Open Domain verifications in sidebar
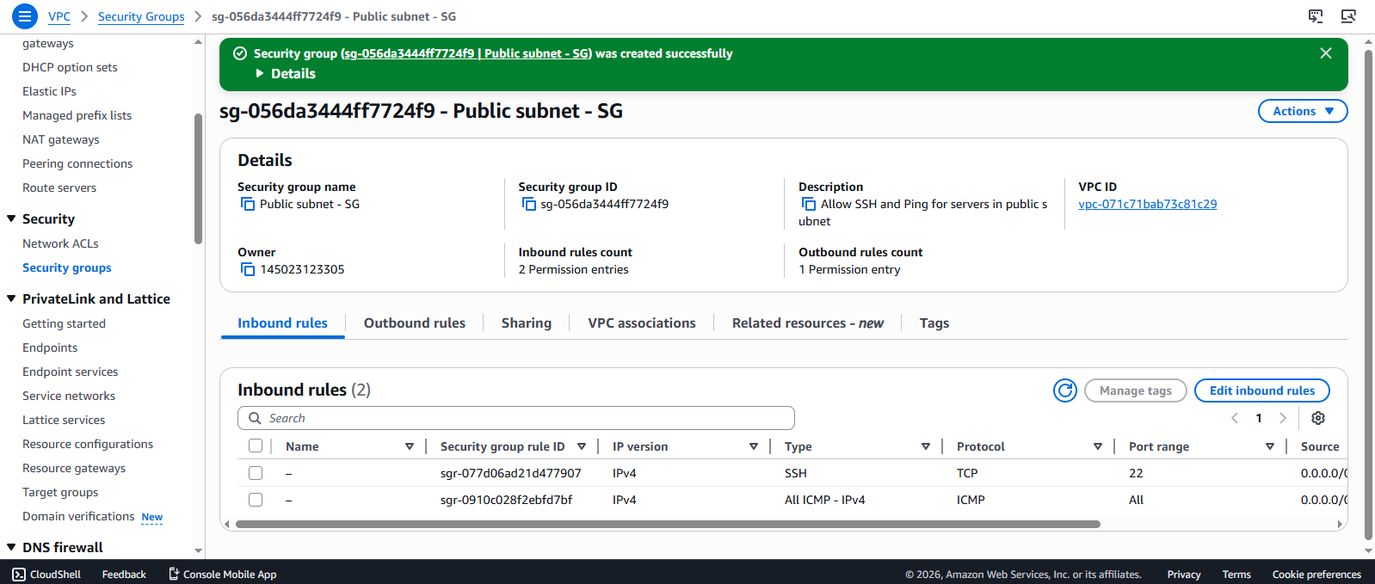This screenshot has width=1375, height=584. click(x=78, y=516)
